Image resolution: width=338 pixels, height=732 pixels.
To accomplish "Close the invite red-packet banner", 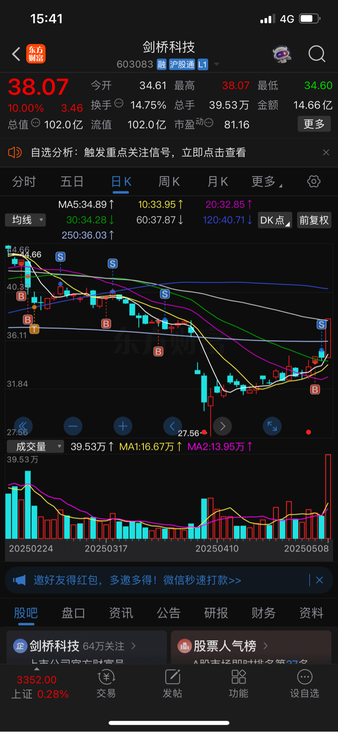I will (x=320, y=580).
